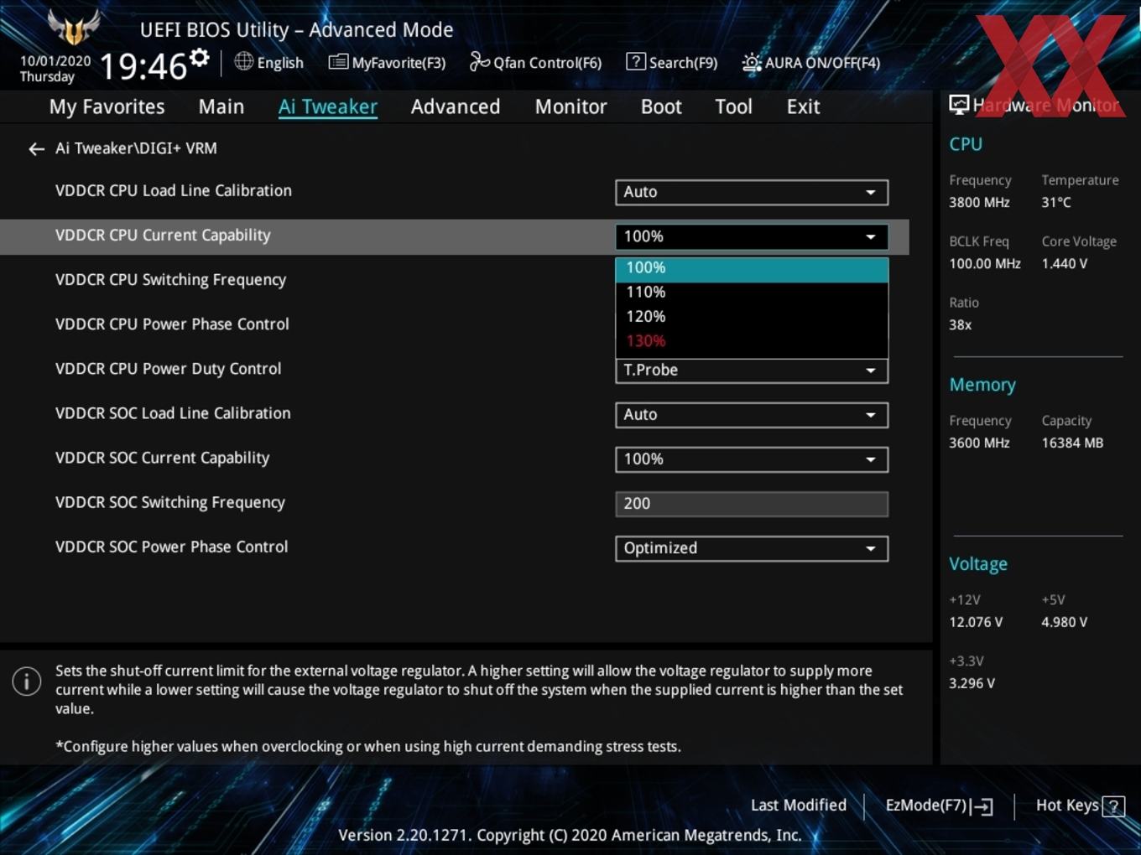Select VDDCR CPU Power Phase Control row
The width and height of the screenshot is (1141, 855).
tap(172, 324)
